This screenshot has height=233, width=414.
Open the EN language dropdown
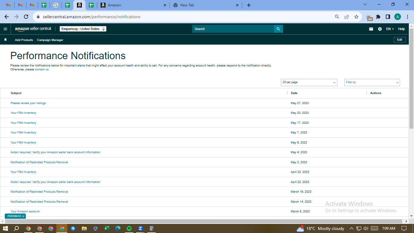[x=390, y=29]
